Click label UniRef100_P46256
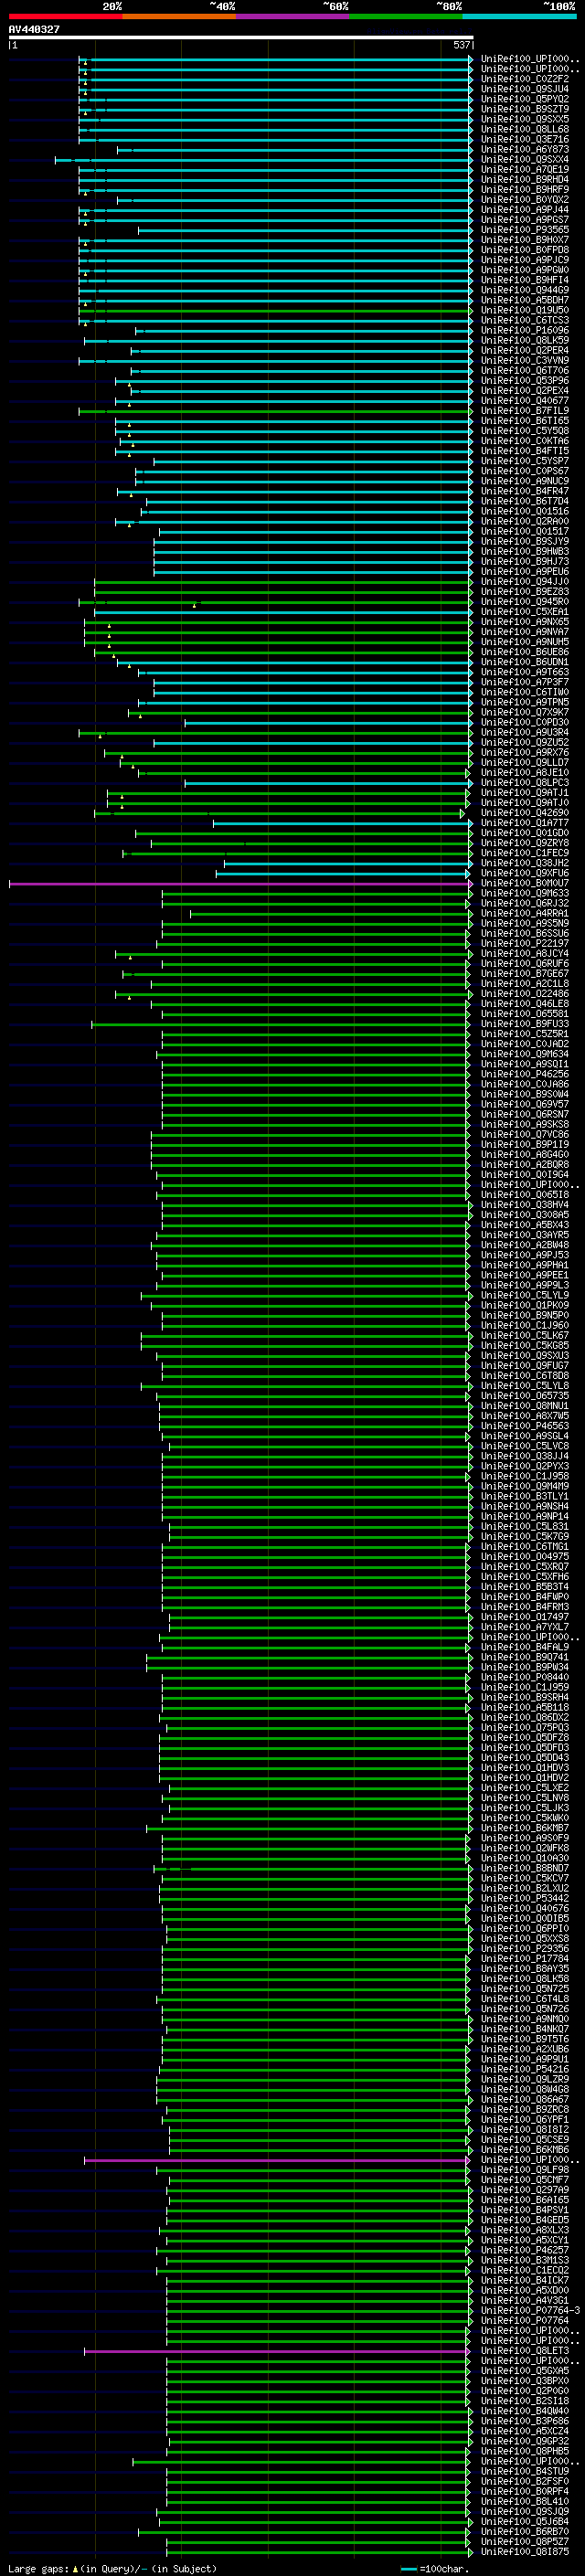This screenshot has width=585, height=2576. point(525,1075)
